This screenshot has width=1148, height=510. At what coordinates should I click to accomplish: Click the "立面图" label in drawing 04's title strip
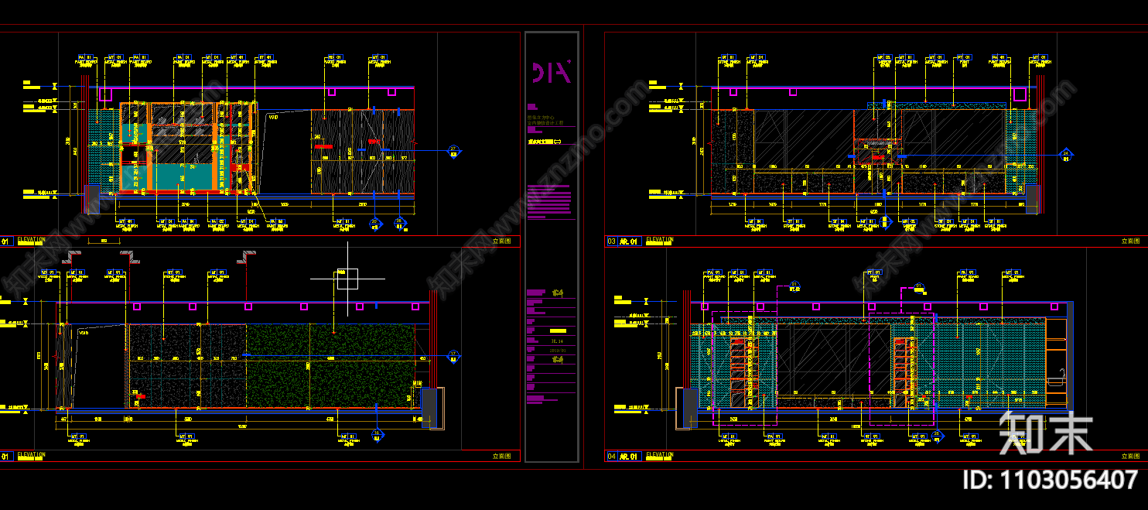tap(1130, 457)
